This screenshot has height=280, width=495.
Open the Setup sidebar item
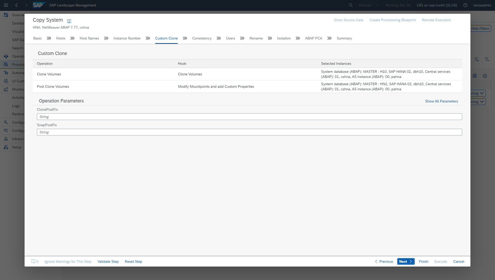click(x=17, y=147)
